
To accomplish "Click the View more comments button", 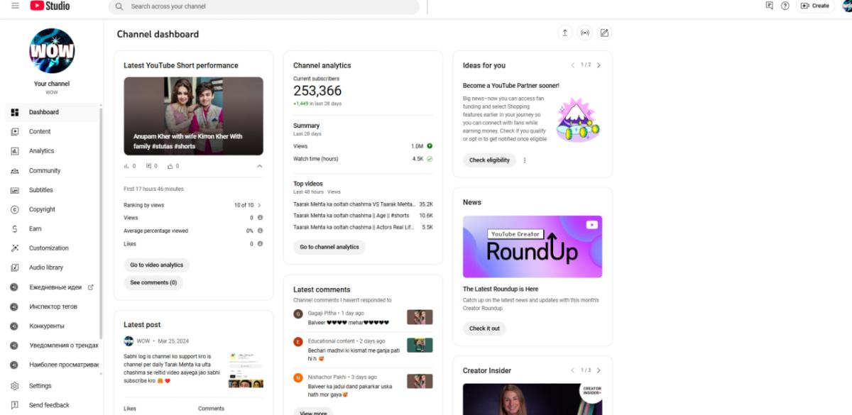I will click(x=313, y=412).
